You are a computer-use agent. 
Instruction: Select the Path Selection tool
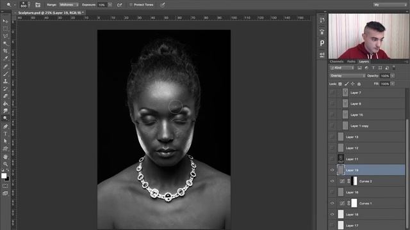tap(5, 141)
